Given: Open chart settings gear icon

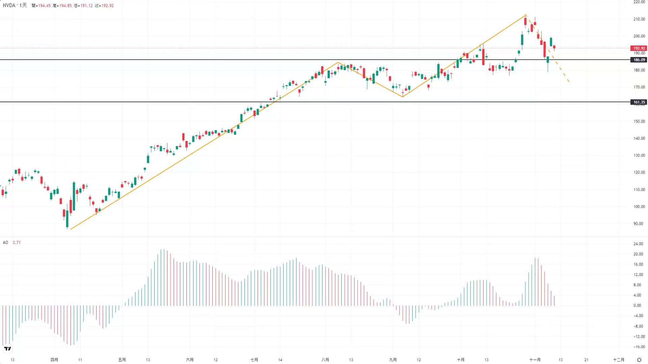Looking at the screenshot, I should coord(639,360).
